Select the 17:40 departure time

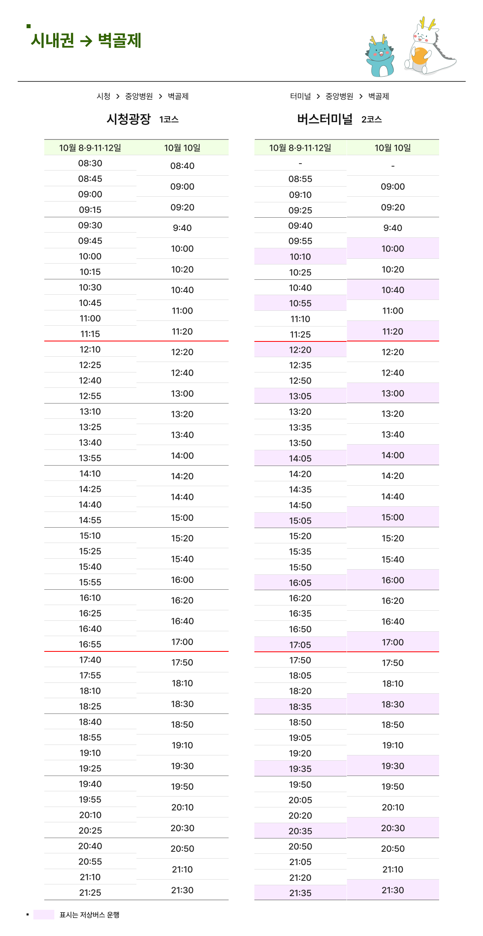(90, 660)
